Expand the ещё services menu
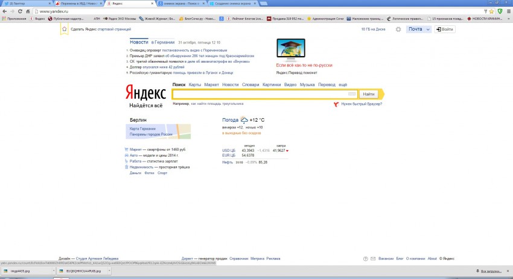 (343, 85)
